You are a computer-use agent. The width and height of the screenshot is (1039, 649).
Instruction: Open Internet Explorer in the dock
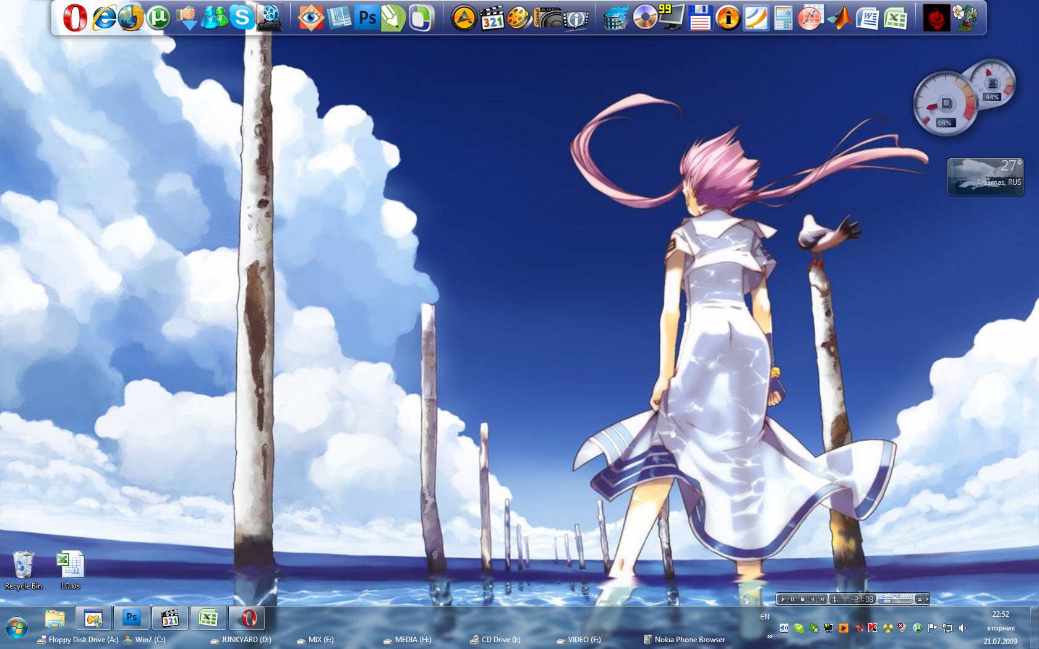click(103, 17)
